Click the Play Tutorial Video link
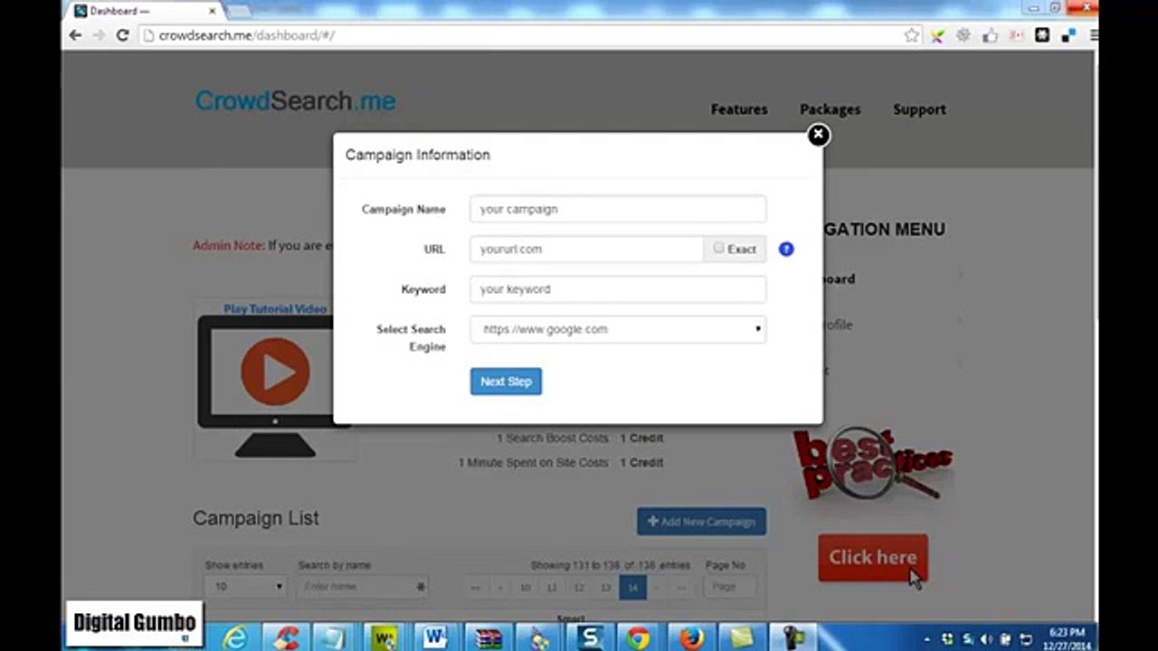1158x651 pixels. [x=275, y=309]
